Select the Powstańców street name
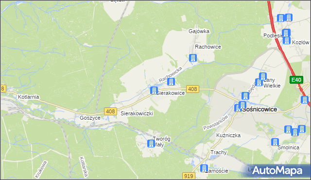 pos(216,123)
